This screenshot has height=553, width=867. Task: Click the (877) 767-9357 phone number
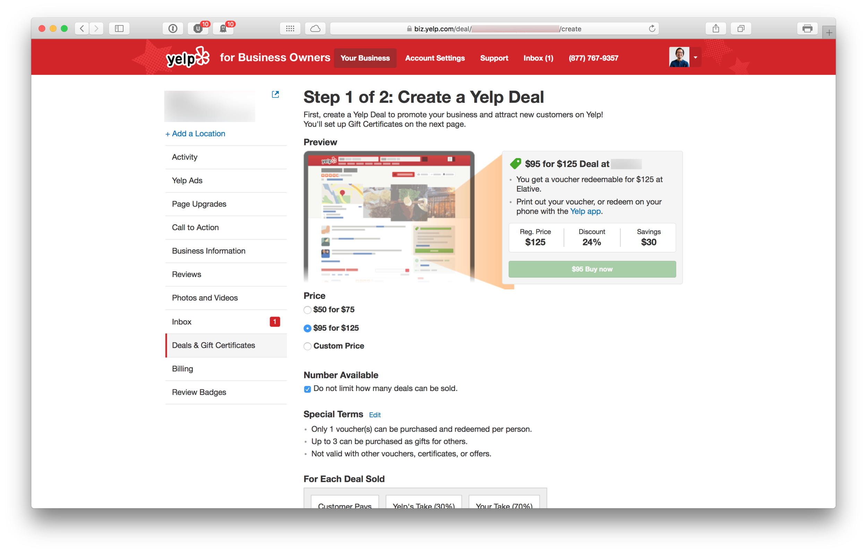[593, 58]
